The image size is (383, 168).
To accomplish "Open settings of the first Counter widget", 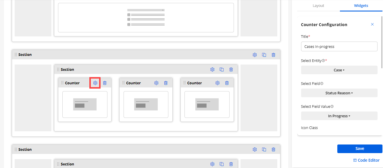I will (x=95, y=83).
